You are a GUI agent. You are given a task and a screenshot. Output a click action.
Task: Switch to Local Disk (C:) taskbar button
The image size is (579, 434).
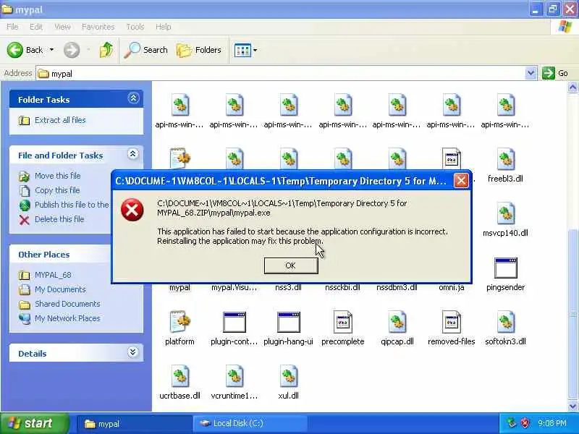[250, 423]
